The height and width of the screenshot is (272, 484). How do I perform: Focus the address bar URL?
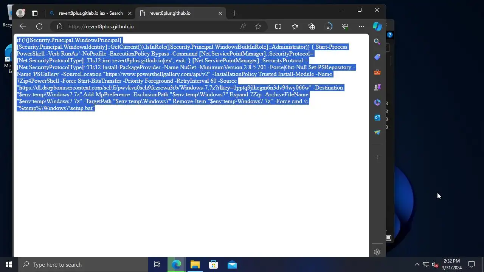[101, 26]
